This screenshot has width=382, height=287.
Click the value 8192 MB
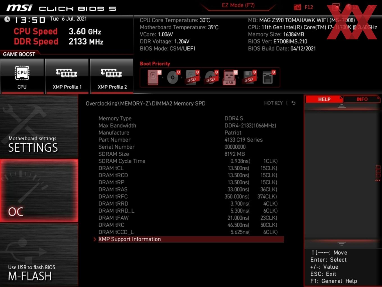pyautogui.click(x=235, y=154)
